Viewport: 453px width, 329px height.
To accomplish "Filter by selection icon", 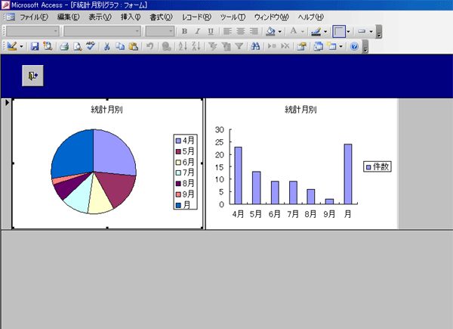I will (213, 46).
